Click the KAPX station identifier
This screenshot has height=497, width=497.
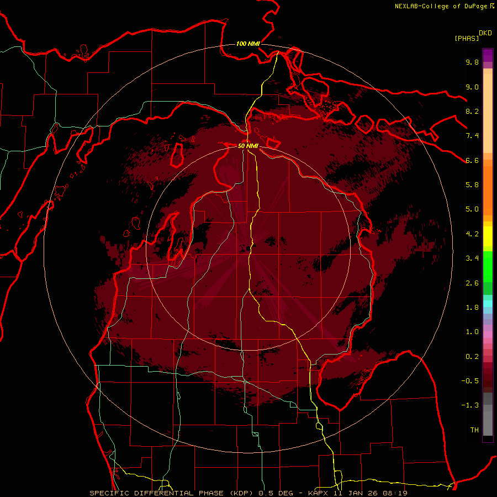pos(319,493)
